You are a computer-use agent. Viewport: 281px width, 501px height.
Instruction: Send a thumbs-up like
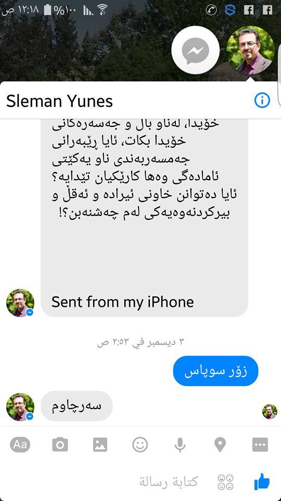tap(262, 482)
